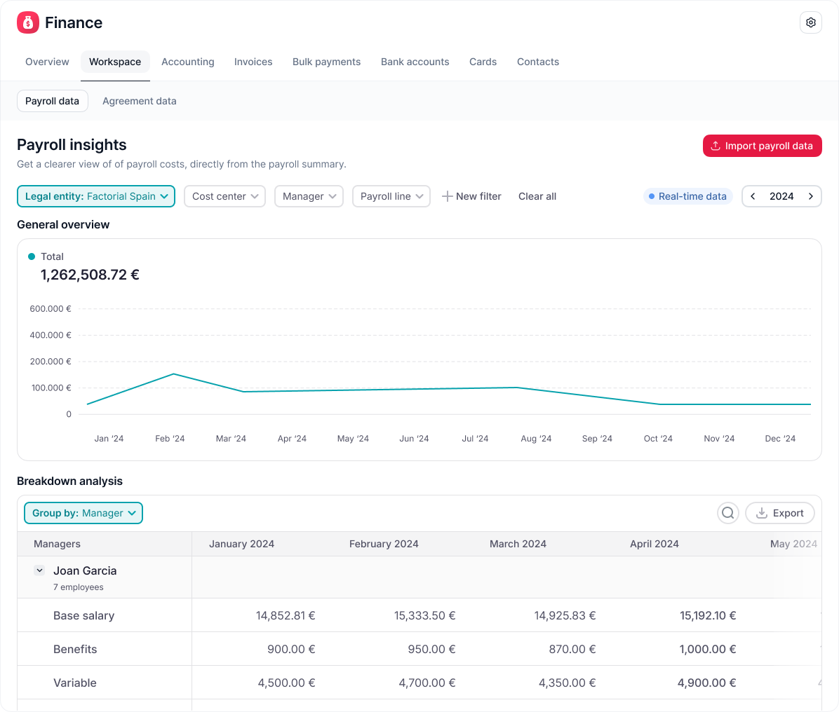Image resolution: width=839 pixels, height=712 pixels.
Task: Click April variable value 4,900.00 €
Action: (x=707, y=683)
